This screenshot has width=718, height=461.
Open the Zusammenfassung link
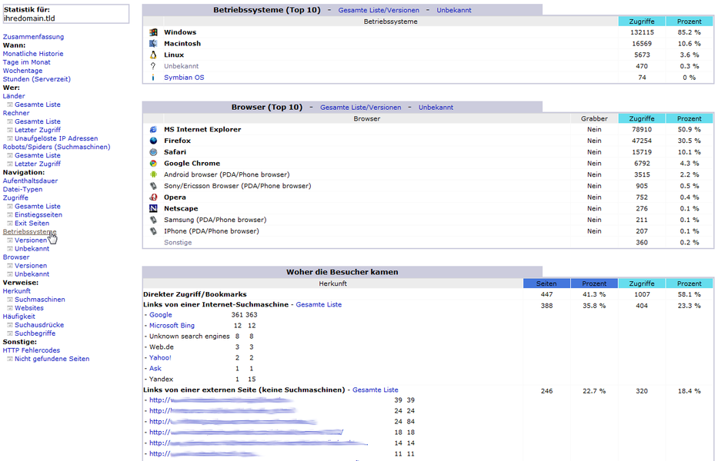[33, 37]
